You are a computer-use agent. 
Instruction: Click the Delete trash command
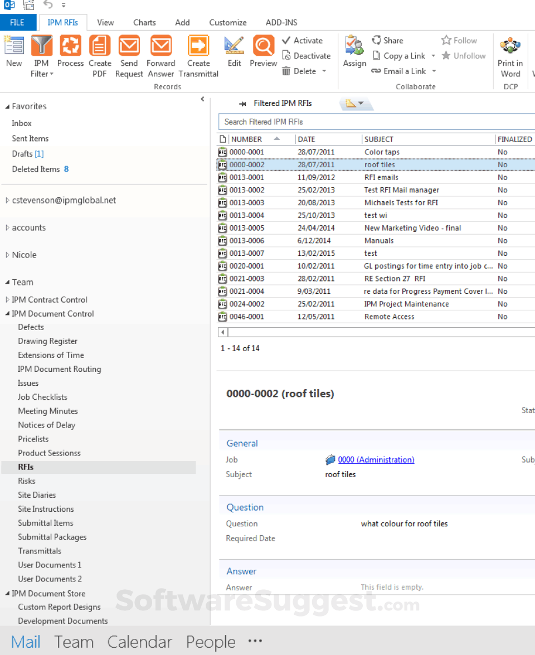[x=299, y=71]
